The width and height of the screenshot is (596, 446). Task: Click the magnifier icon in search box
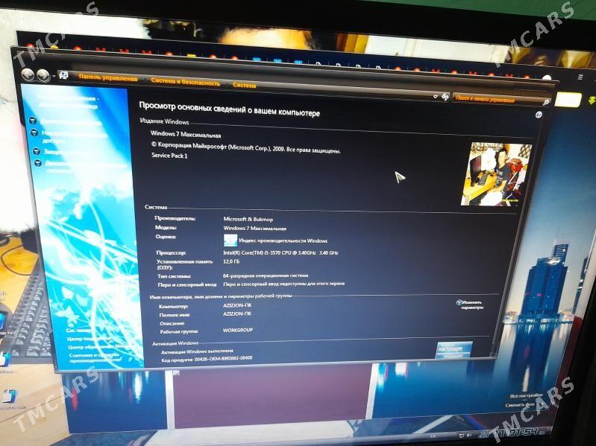546,102
